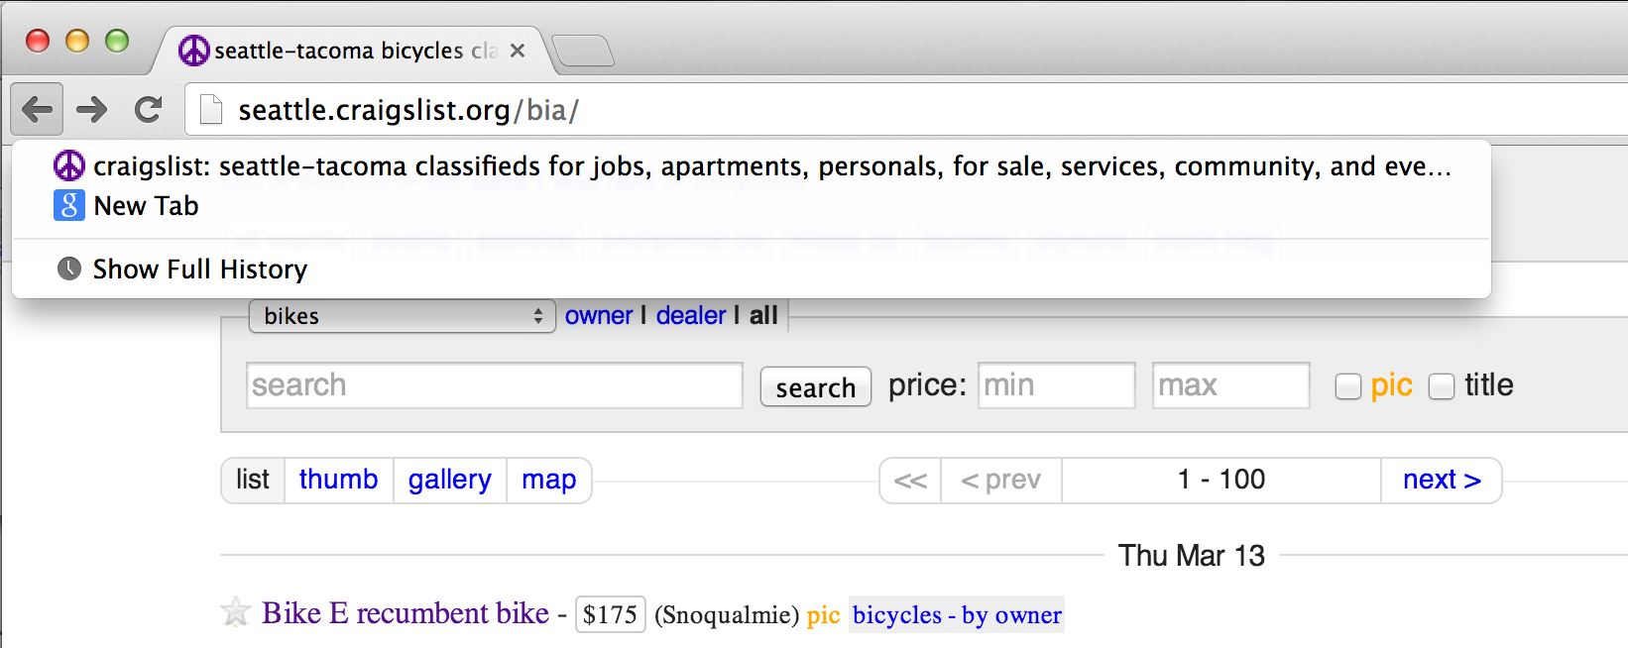The height and width of the screenshot is (648, 1628).
Task: Switch to the map view tab
Action: [548, 480]
